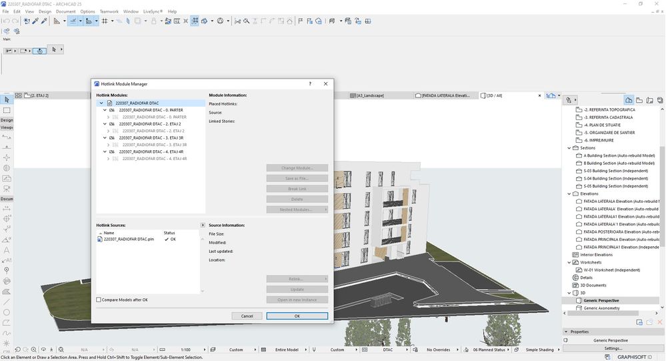Click OK in Hotlink Module Manager
The width and height of the screenshot is (666, 361).
point(297,316)
